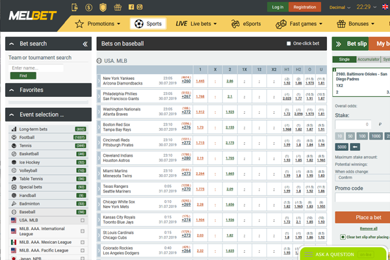Image resolution: width=390 pixels, height=260 pixels.
Task: Open the Promotions dropdown menu
Action: tap(97, 24)
